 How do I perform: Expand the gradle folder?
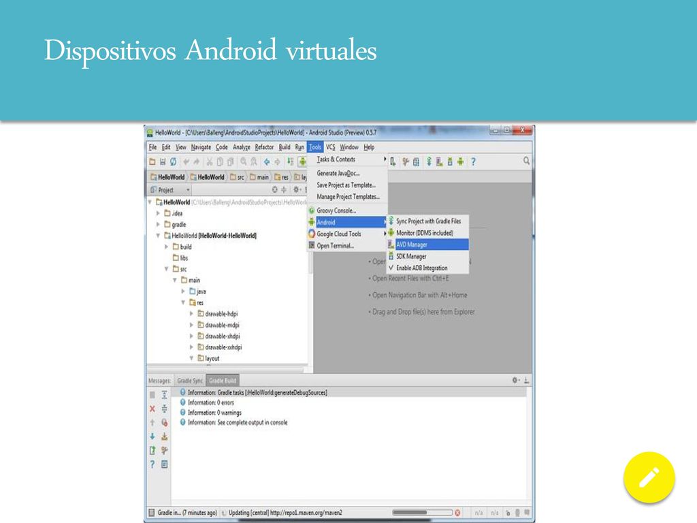click(x=158, y=225)
